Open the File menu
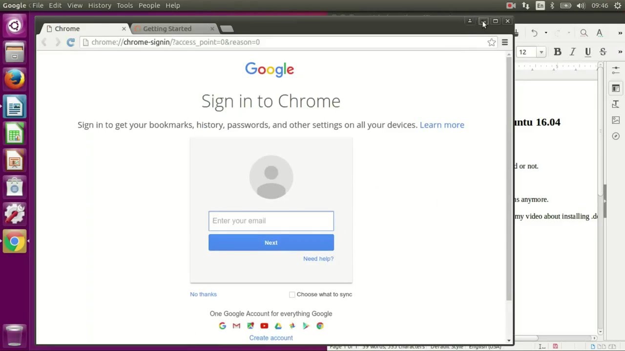 (38, 5)
